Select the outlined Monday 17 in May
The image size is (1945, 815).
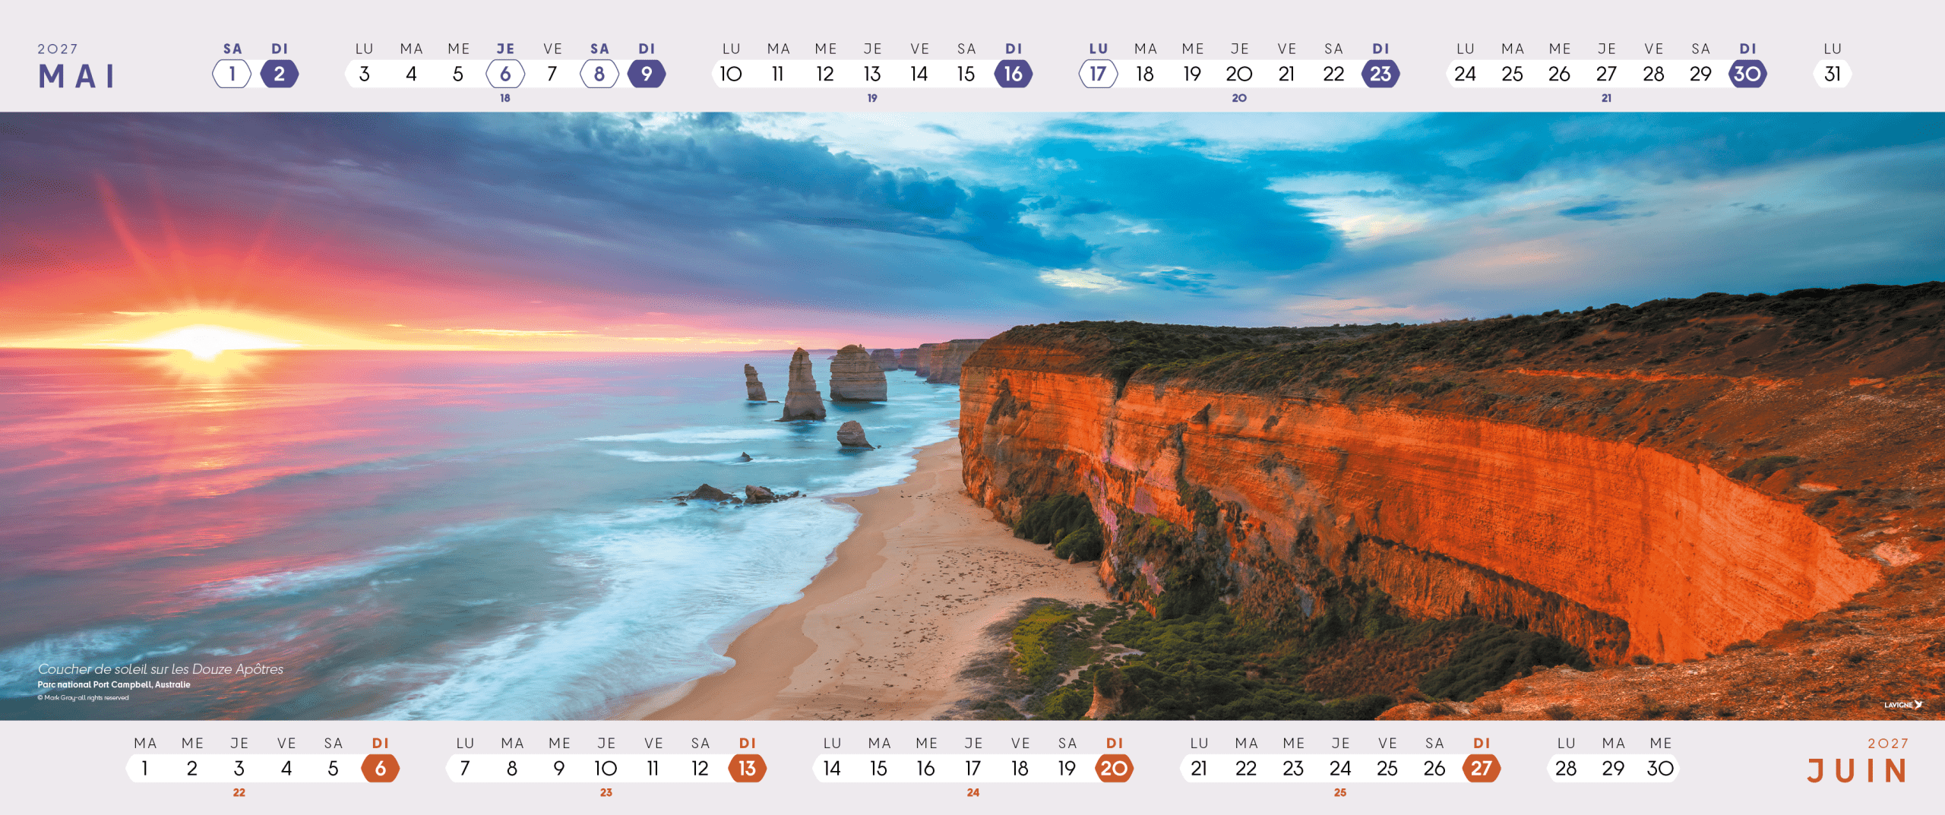tap(1098, 74)
